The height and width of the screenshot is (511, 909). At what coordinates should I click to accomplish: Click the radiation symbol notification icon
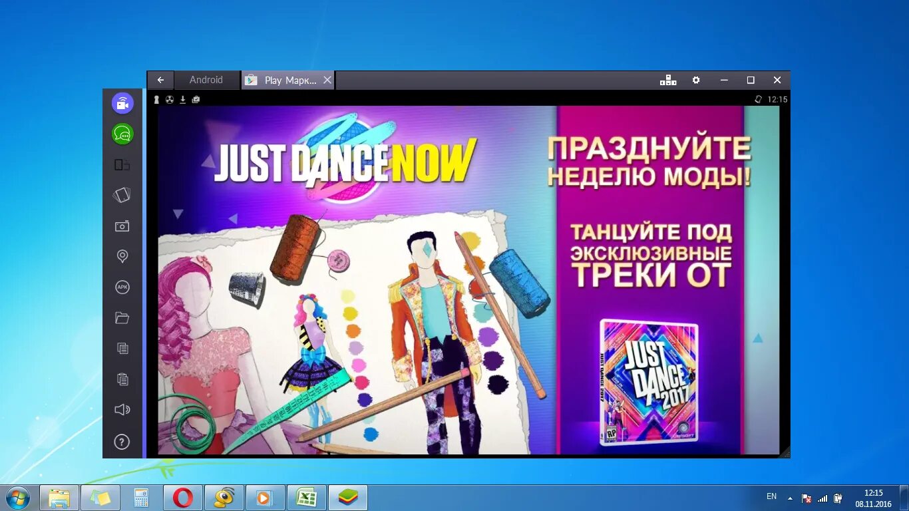pyautogui.click(x=170, y=99)
